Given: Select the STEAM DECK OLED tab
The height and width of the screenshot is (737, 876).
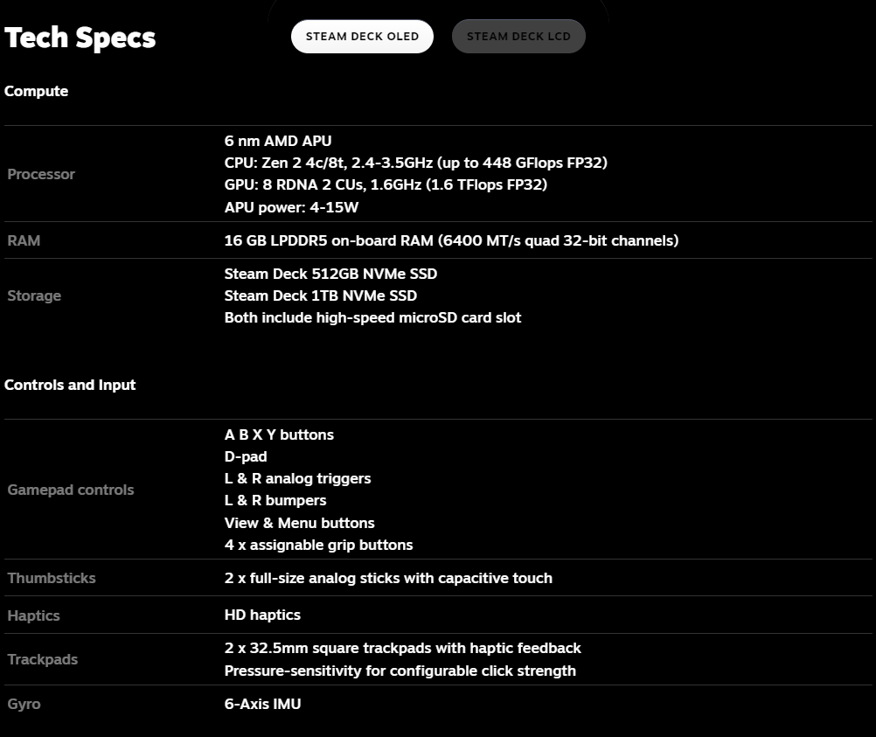Looking at the screenshot, I should click(362, 37).
